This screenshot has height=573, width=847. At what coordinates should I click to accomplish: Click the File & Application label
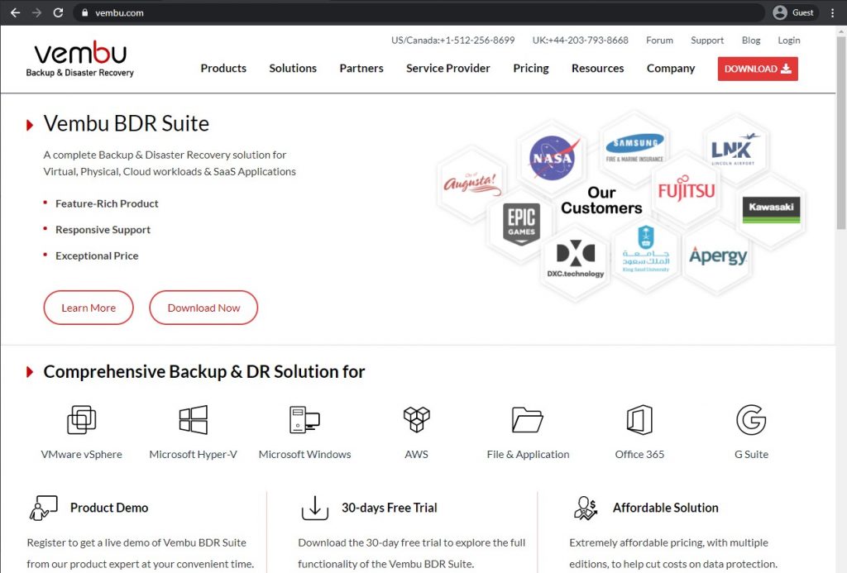click(x=528, y=454)
